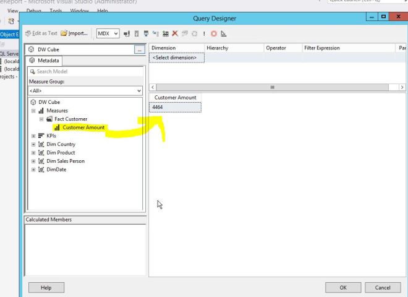Run query with the exclamation Execute icon
The height and width of the screenshot is (297, 408).
[204, 33]
